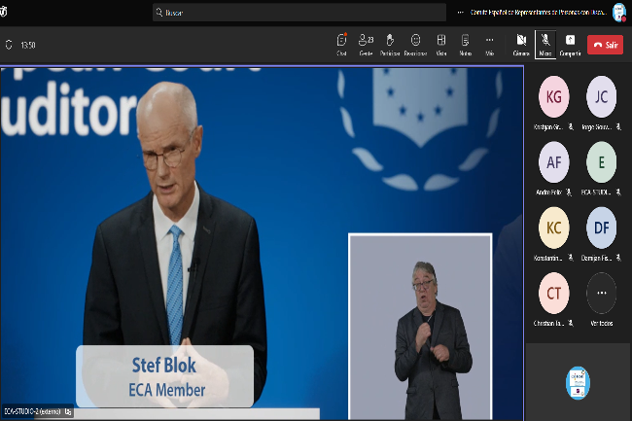Select the DF participant avatar tile

pos(601,228)
